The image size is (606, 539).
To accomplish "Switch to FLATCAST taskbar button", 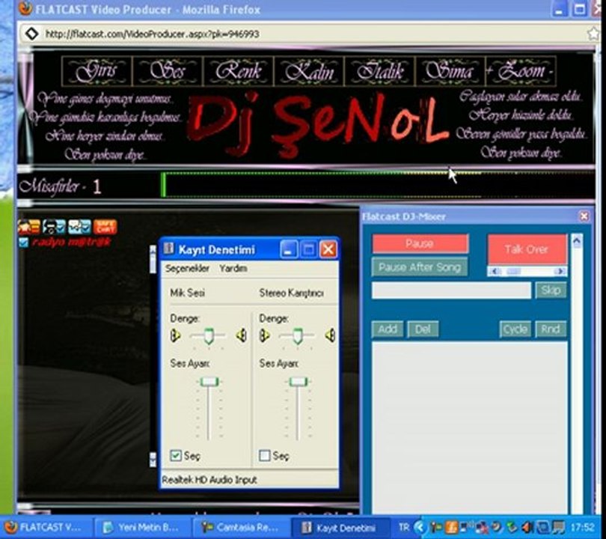I will tap(45, 528).
